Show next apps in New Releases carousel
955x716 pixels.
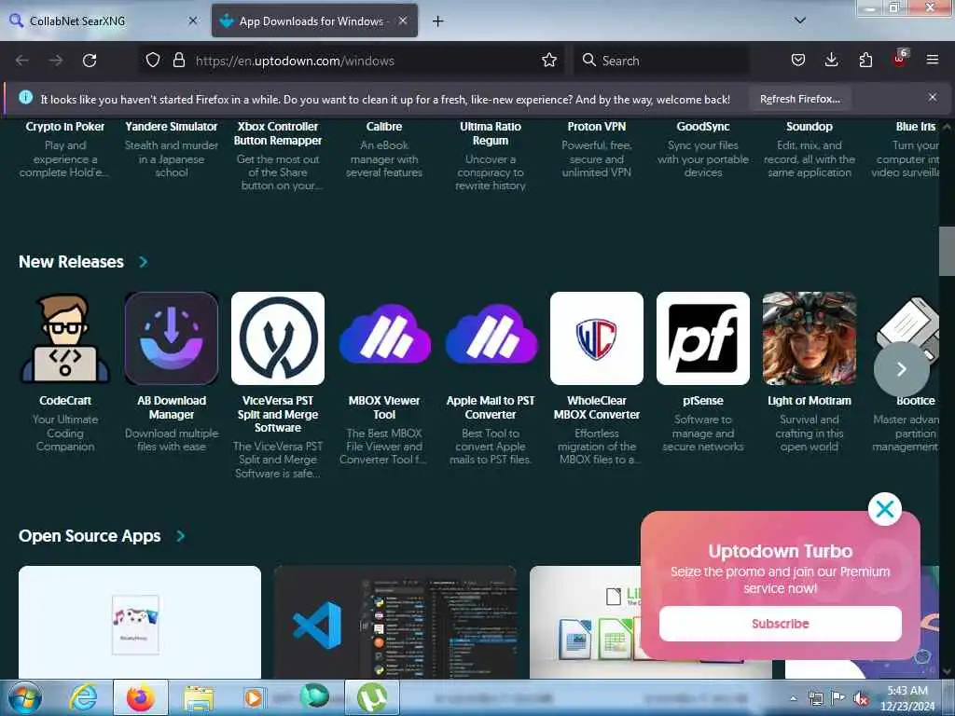click(902, 369)
